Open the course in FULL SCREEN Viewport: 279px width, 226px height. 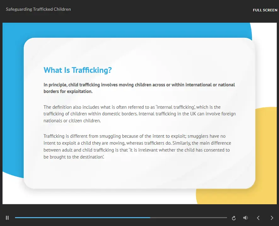coord(265,10)
